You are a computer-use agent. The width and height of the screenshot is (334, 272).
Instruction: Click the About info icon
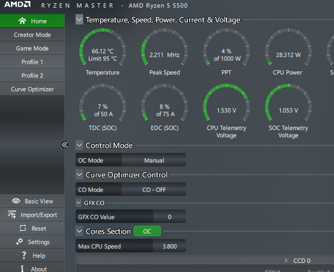pos(22,269)
